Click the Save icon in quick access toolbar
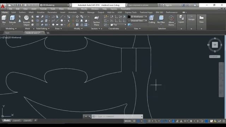226x127 pixels. (x=17, y=5)
